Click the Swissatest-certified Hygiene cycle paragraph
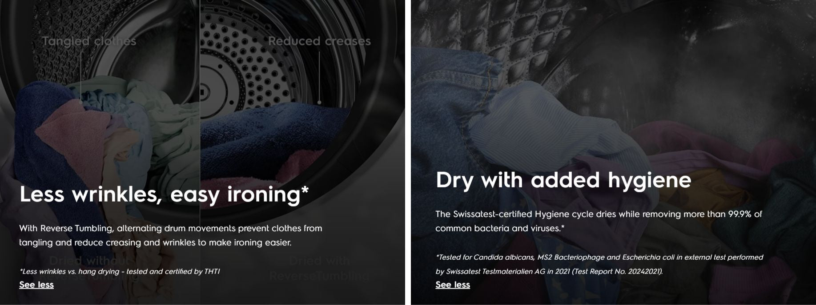816x305 pixels. pyautogui.click(x=599, y=221)
